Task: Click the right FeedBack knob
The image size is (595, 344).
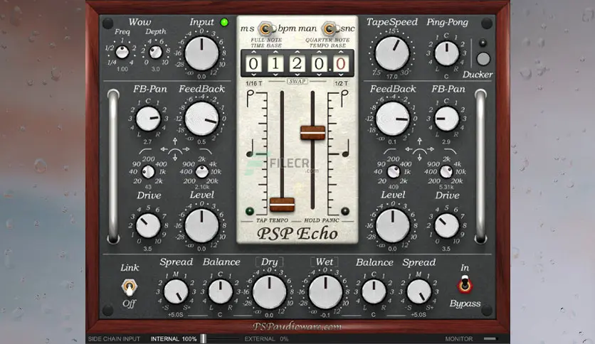Action: point(392,119)
